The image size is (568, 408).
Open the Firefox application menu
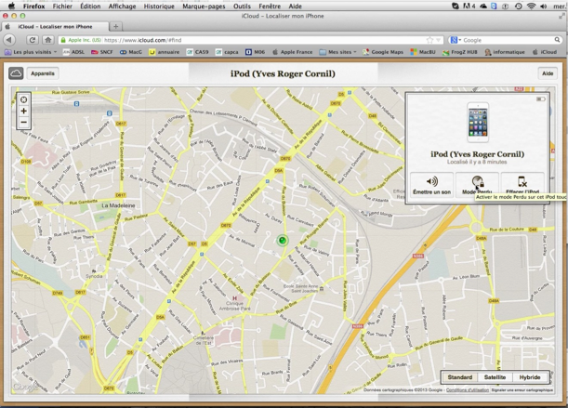[33, 7]
